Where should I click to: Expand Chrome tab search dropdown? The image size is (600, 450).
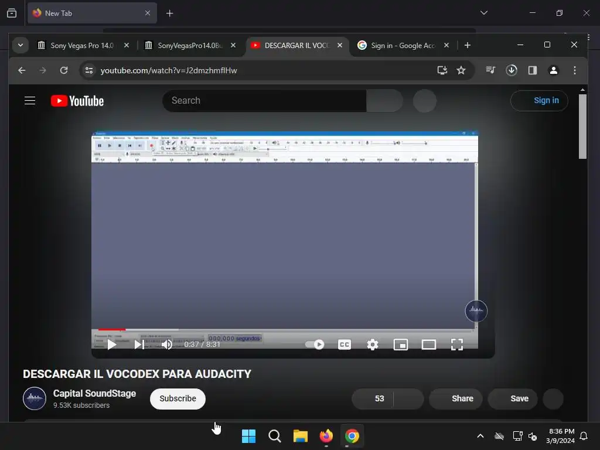point(21,46)
